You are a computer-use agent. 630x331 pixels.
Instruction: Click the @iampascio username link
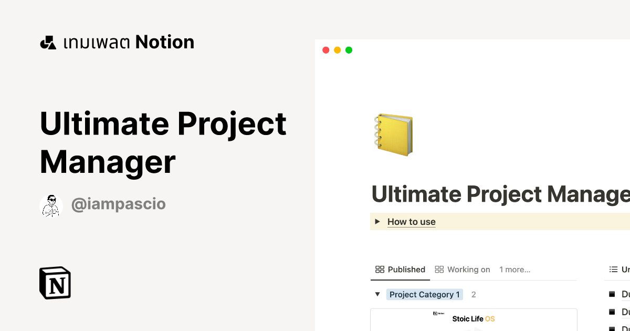point(119,204)
